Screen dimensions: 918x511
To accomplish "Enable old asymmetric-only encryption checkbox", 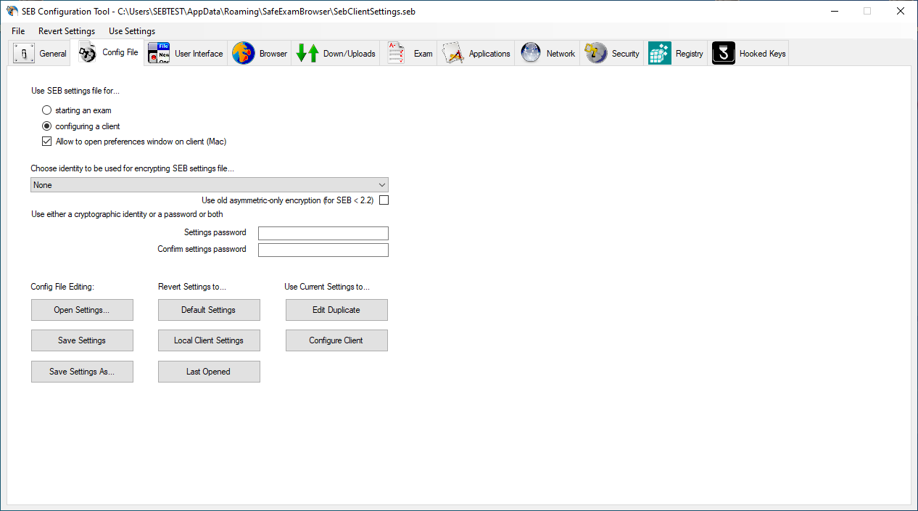I will click(384, 200).
